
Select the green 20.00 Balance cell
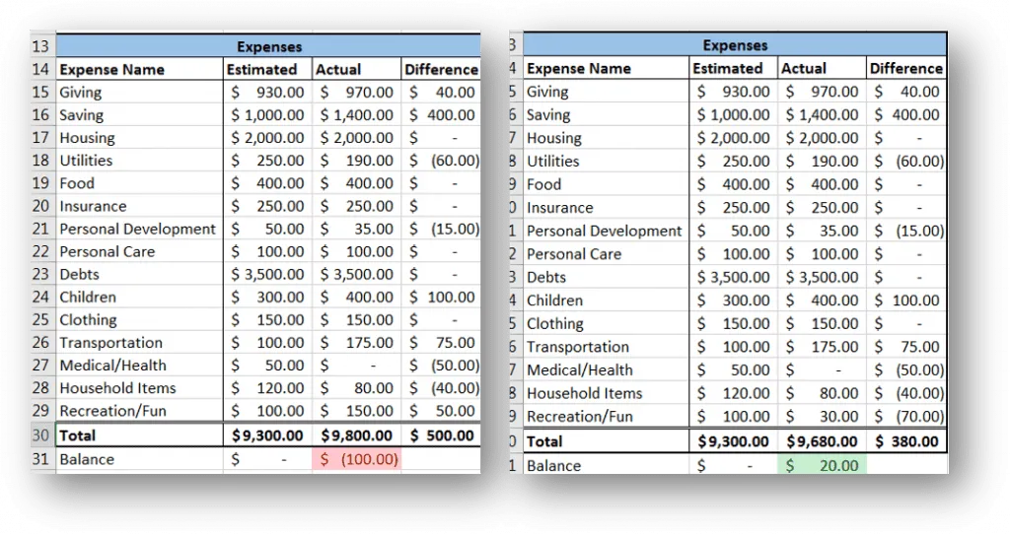(x=822, y=465)
